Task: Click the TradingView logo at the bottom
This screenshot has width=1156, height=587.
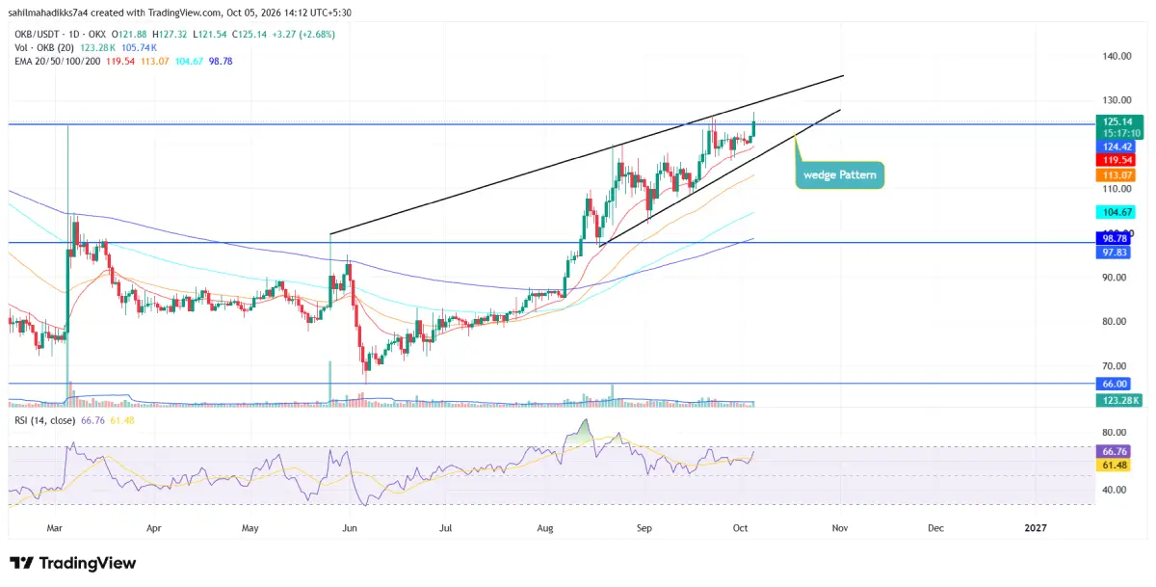Action: (73, 563)
